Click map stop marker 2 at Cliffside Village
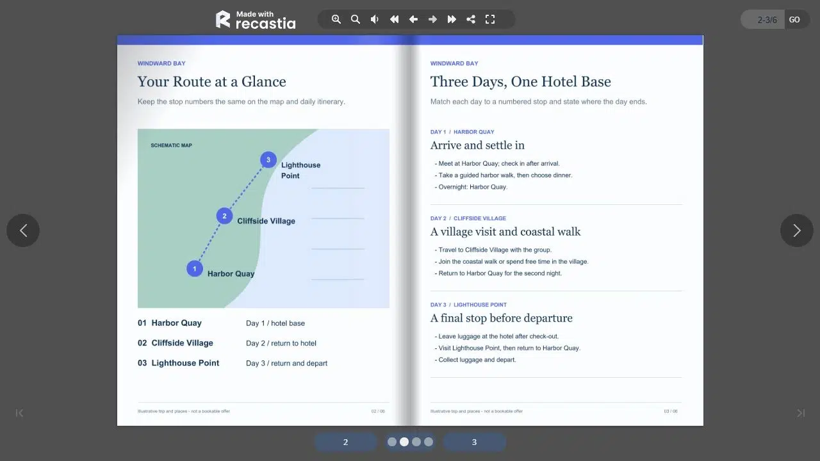 (224, 216)
